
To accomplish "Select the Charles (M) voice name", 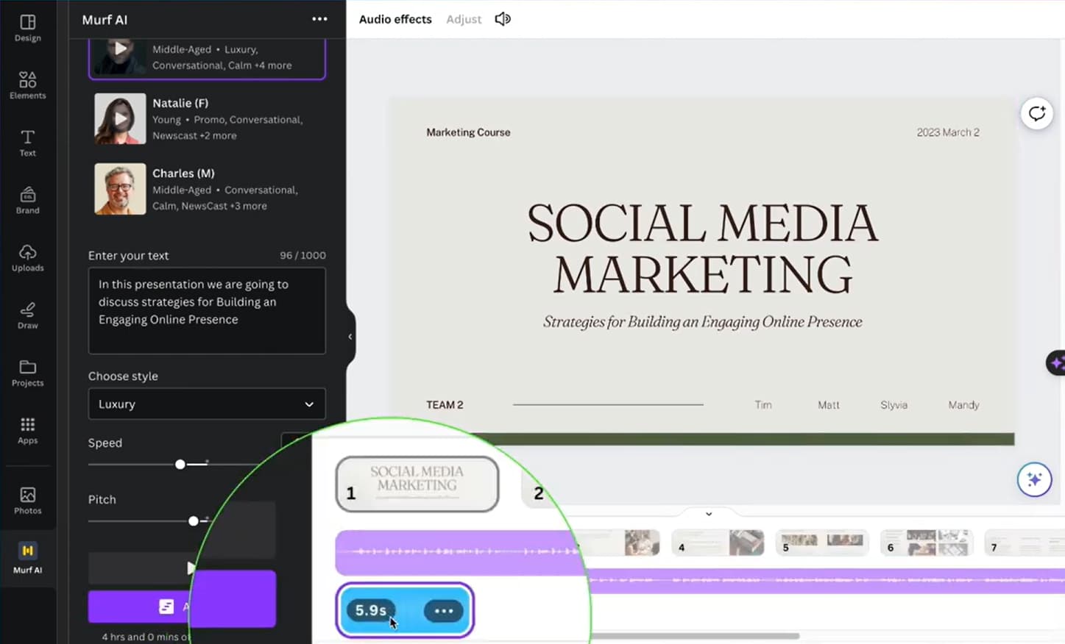I will pyautogui.click(x=183, y=173).
